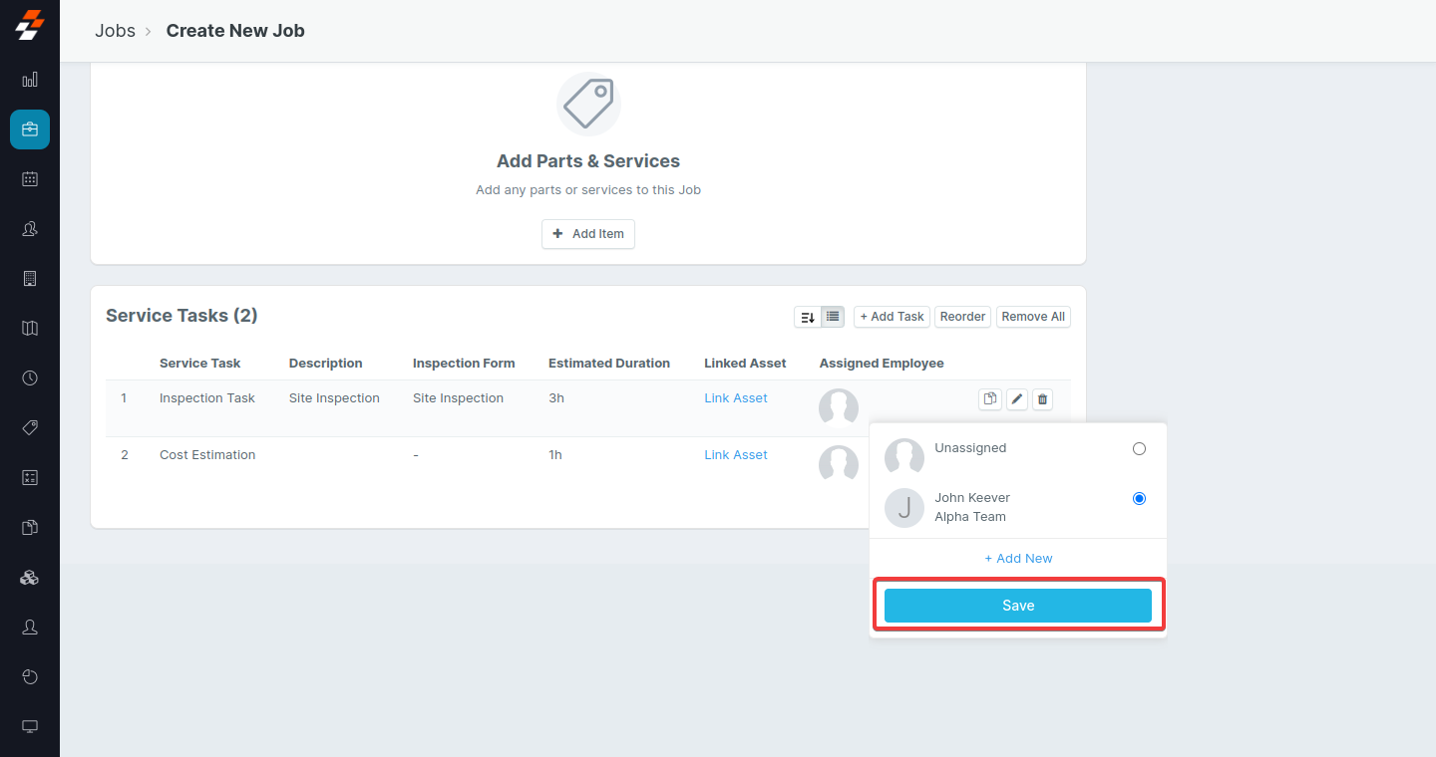Switch to the sorted view toggle
Image resolution: width=1436 pixels, height=757 pixels.
808,317
